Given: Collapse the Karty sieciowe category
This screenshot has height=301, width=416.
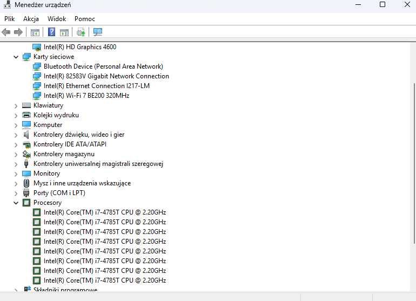Looking at the screenshot, I should click(x=16, y=57).
